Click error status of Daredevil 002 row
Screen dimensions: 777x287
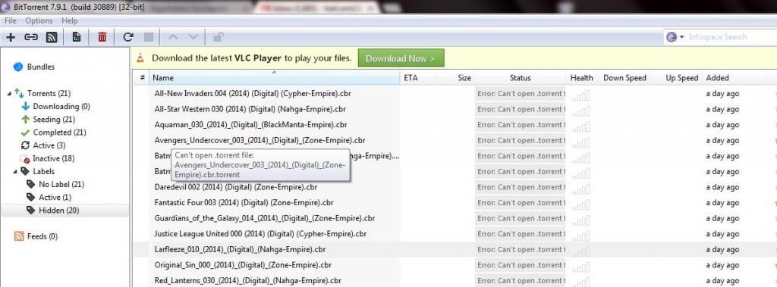click(520, 187)
